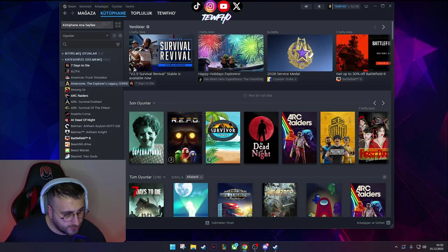The width and height of the screenshot is (448, 252).
Task: Click the volume icon in system tray
Action: pos(424,247)
